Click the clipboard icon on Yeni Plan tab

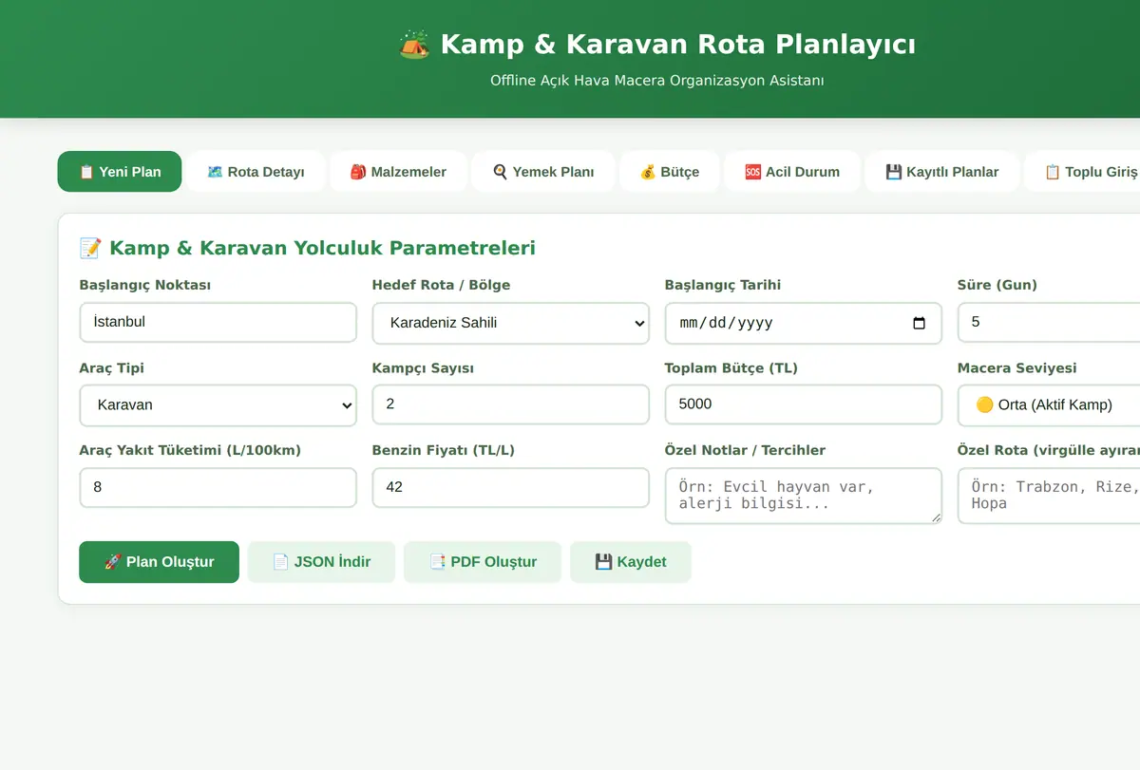pos(86,172)
